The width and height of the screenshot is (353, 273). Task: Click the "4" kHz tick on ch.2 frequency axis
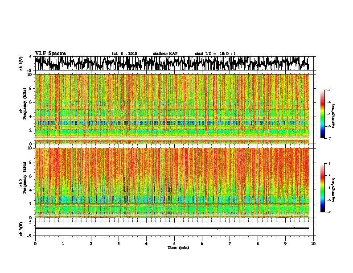click(31, 190)
